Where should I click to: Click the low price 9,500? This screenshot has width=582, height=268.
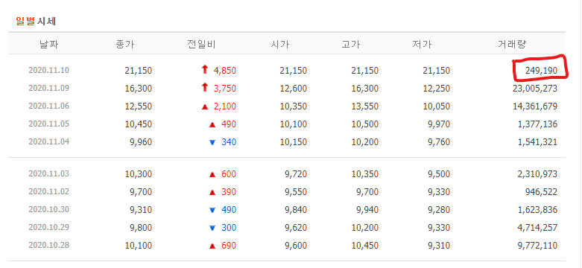click(x=439, y=174)
